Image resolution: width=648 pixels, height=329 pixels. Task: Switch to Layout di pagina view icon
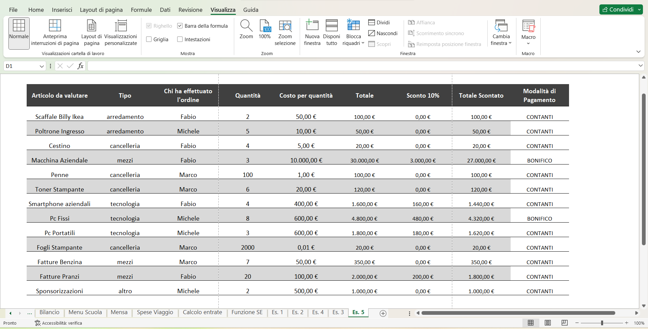[91, 26]
